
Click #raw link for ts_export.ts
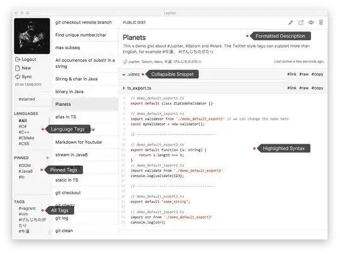303,88
